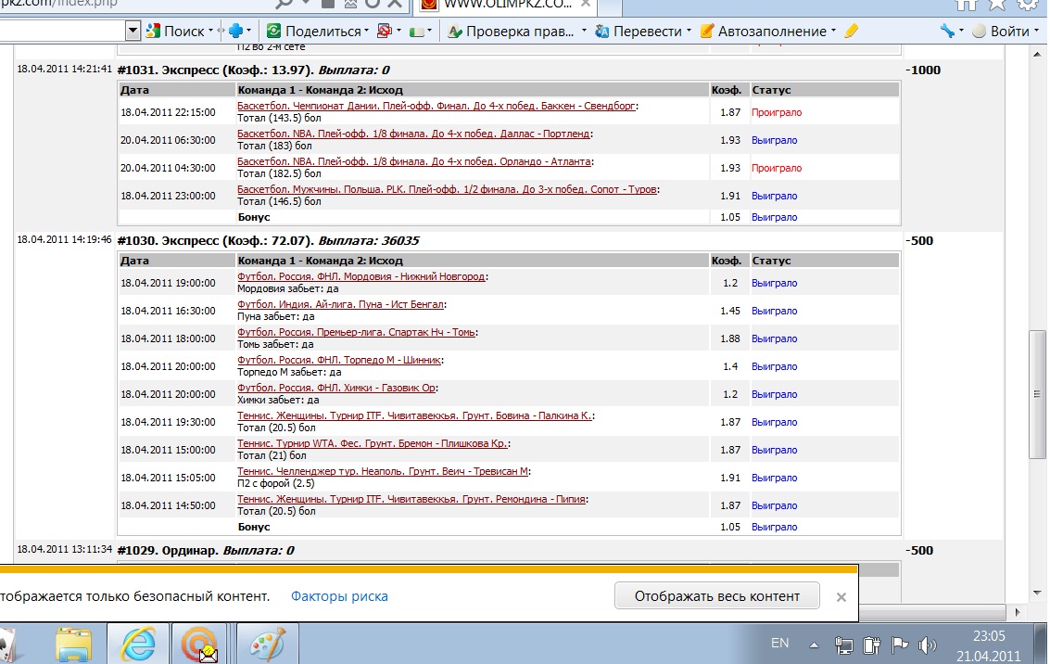Click the #1029. Ординар bet heading
Screen dimensions: 1050x664
(206, 550)
